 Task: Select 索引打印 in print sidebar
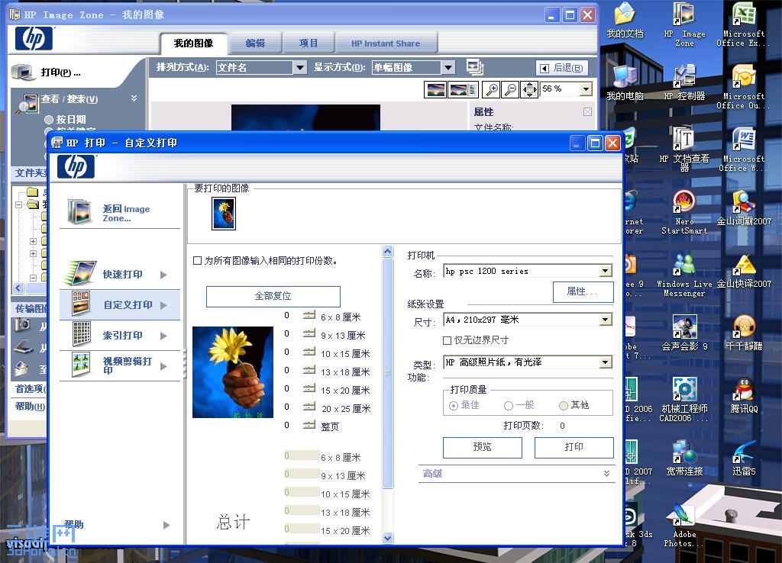pyautogui.click(x=120, y=336)
